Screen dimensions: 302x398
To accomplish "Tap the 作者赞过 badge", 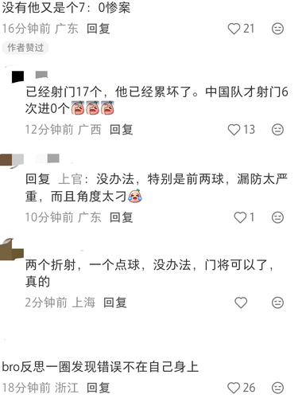I will pyautogui.click(x=25, y=48).
